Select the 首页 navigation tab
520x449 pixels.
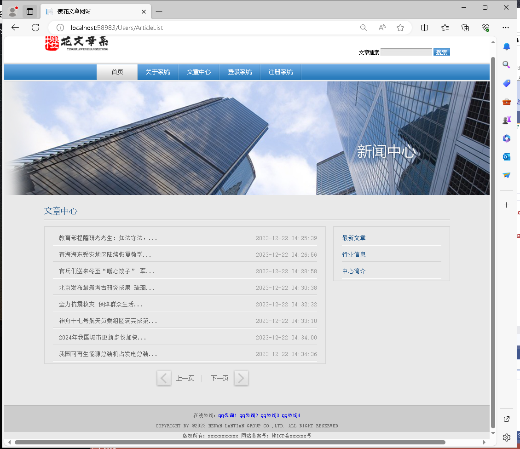[x=116, y=72]
